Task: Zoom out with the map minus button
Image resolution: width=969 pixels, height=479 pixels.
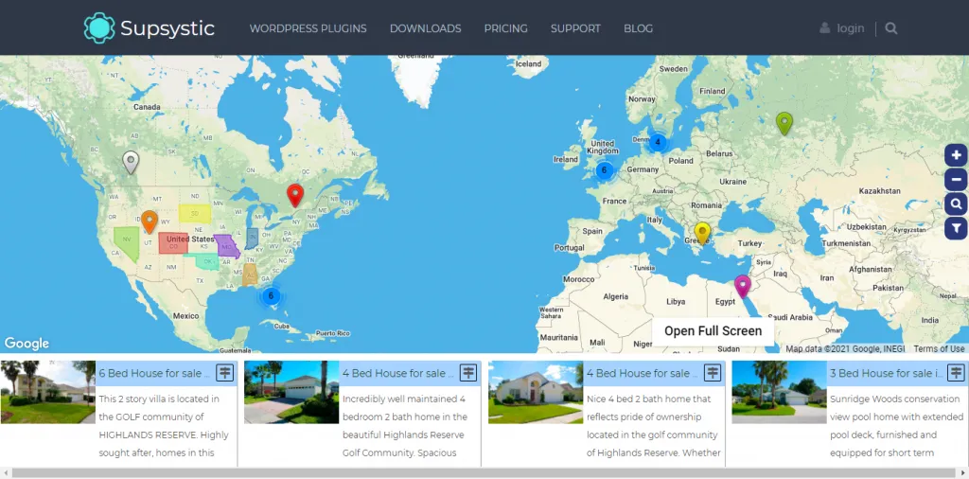Action: [x=956, y=179]
